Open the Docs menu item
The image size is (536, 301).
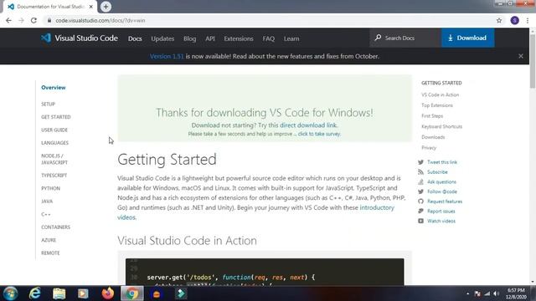135,38
